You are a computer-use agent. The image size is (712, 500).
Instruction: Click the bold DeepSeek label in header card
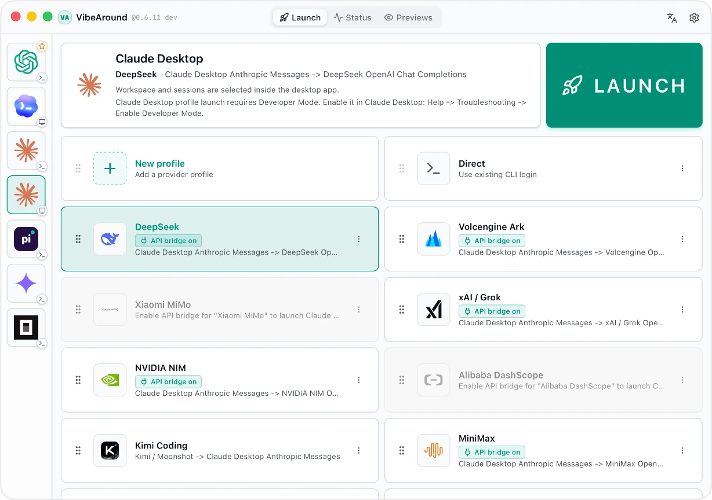(136, 74)
